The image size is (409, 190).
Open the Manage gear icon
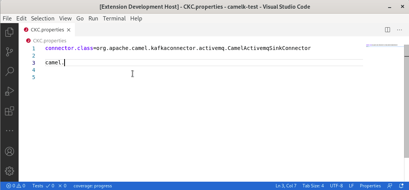pyautogui.click(x=9, y=171)
